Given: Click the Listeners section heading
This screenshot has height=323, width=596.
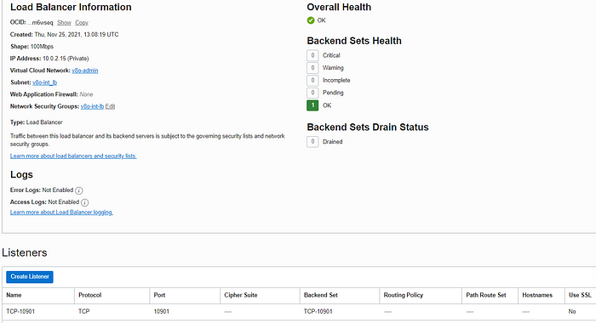Looking at the screenshot, I should pos(25,252).
